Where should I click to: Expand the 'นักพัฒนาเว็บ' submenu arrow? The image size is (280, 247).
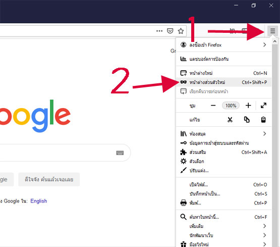(265, 235)
